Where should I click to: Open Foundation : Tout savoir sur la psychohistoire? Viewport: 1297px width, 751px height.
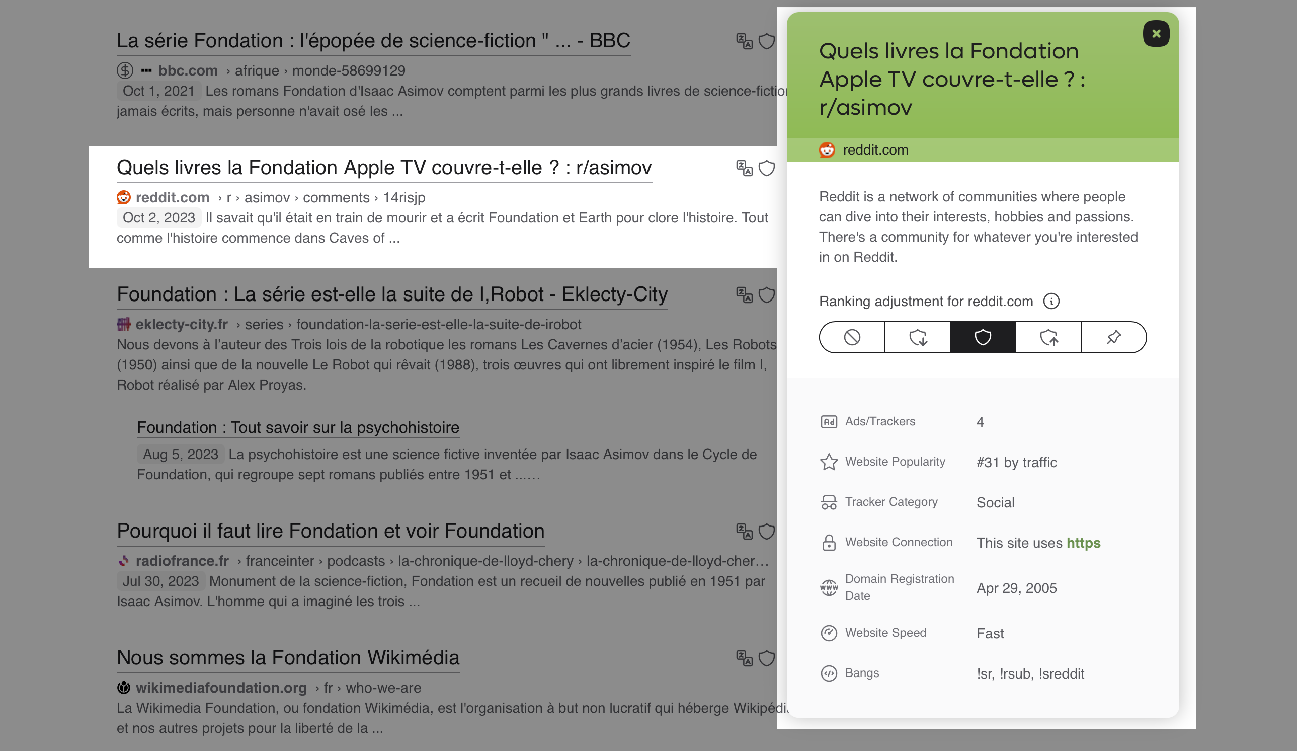(297, 427)
